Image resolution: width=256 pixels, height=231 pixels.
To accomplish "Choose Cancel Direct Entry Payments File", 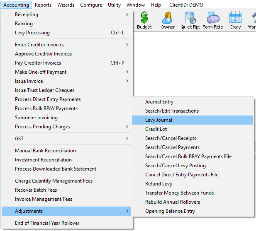I will pyautogui.click(x=193, y=175).
